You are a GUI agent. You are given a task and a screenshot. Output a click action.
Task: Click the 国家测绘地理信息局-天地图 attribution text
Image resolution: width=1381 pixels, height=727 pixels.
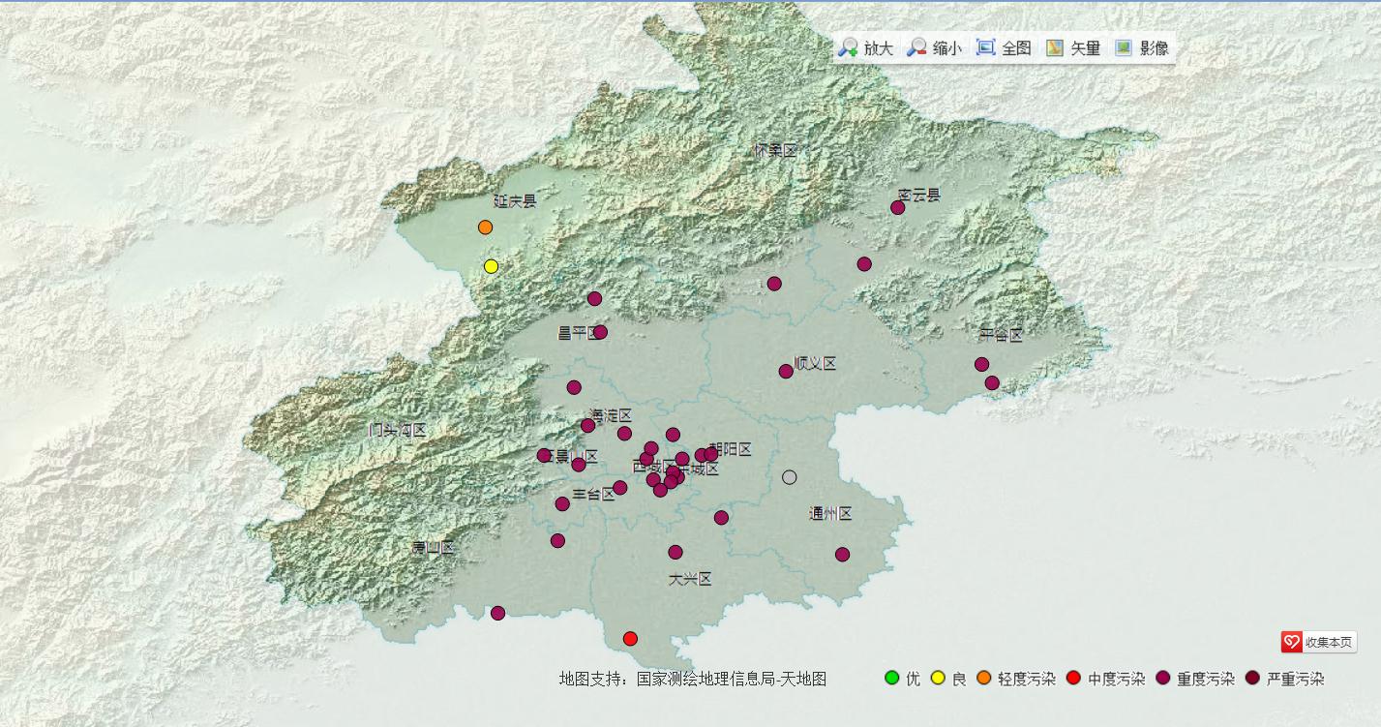tap(731, 679)
